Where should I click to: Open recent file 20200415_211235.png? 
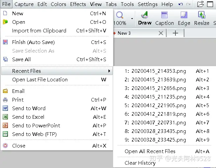click(x=165, y=97)
